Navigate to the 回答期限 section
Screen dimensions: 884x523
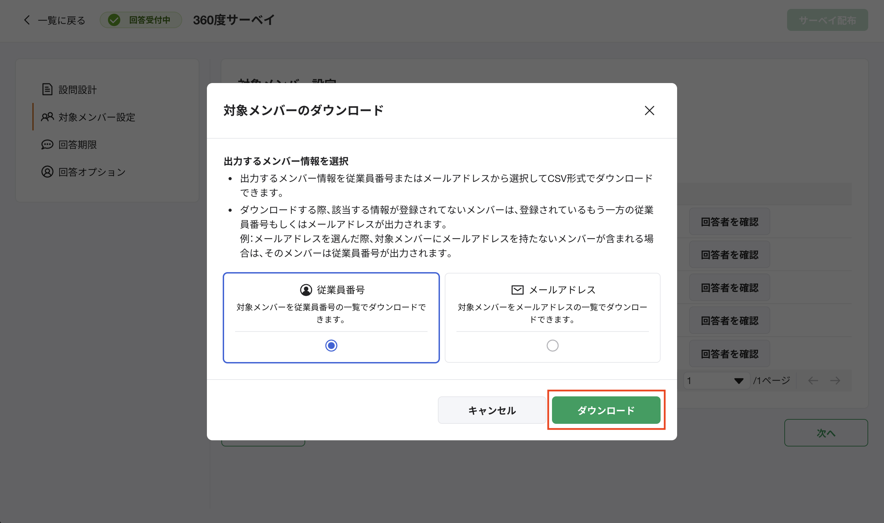pyautogui.click(x=78, y=144)
